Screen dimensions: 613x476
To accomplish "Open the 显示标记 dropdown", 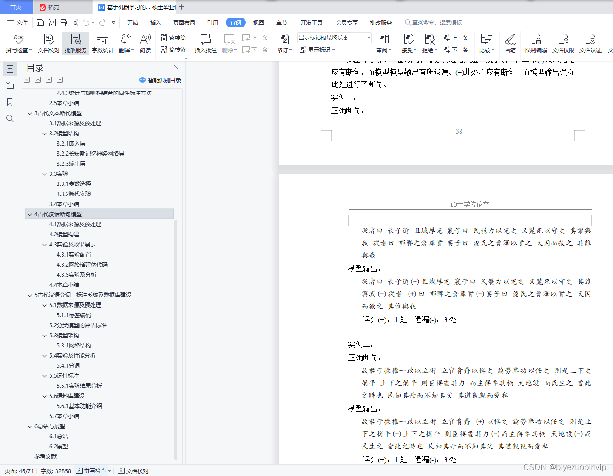I will coord(317,50).
